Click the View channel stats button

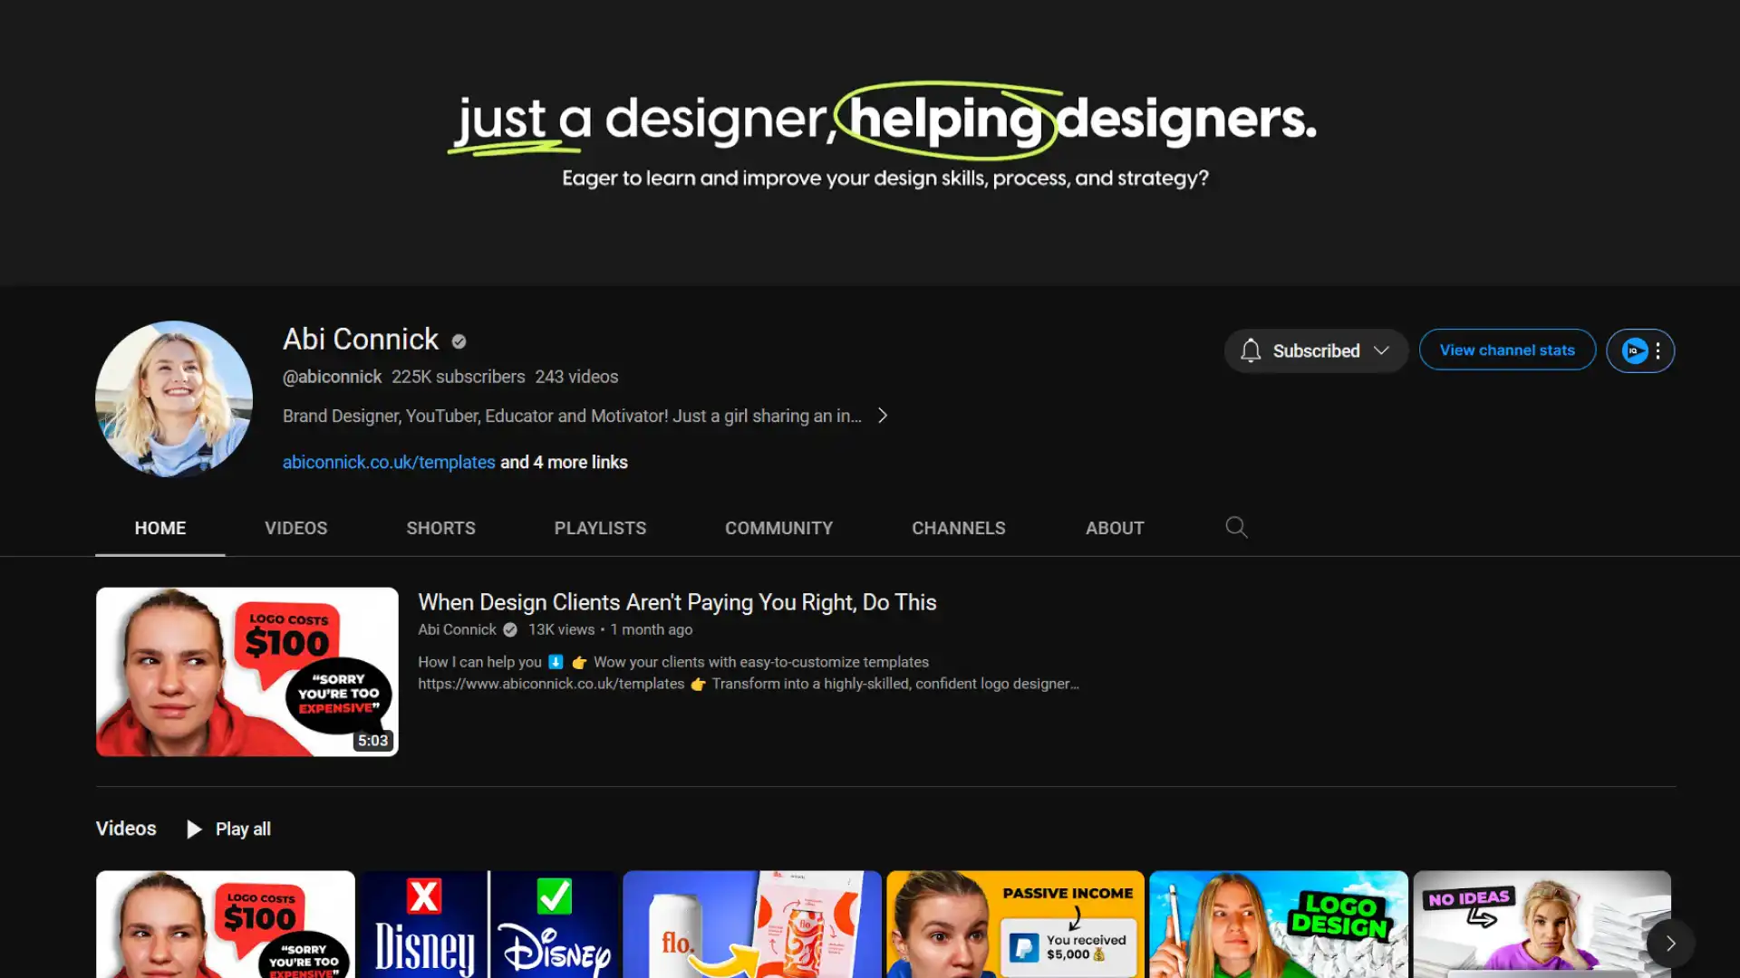click(x=1507, y=350)
